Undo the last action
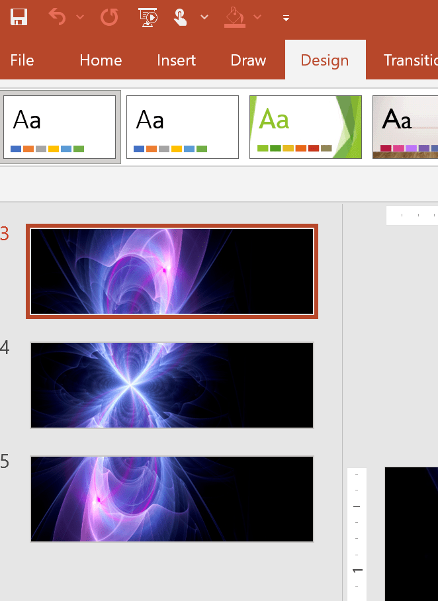 (x=58, y=17)
